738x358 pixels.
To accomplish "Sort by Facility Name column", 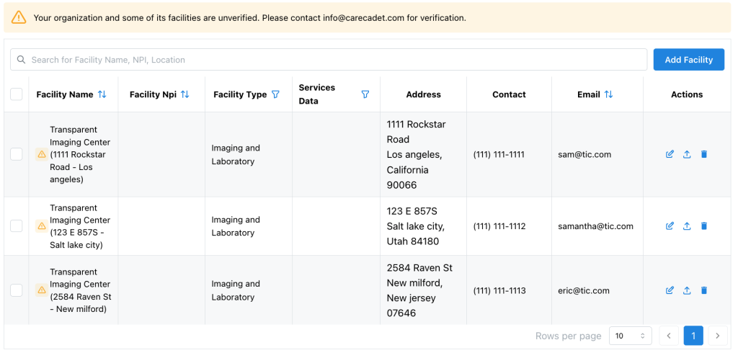I will tap(102, 94).
